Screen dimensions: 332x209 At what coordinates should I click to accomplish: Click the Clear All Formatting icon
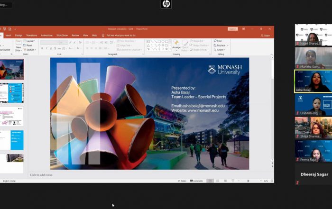(80, 43)
